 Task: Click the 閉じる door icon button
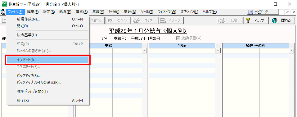(x=283, y=20)
